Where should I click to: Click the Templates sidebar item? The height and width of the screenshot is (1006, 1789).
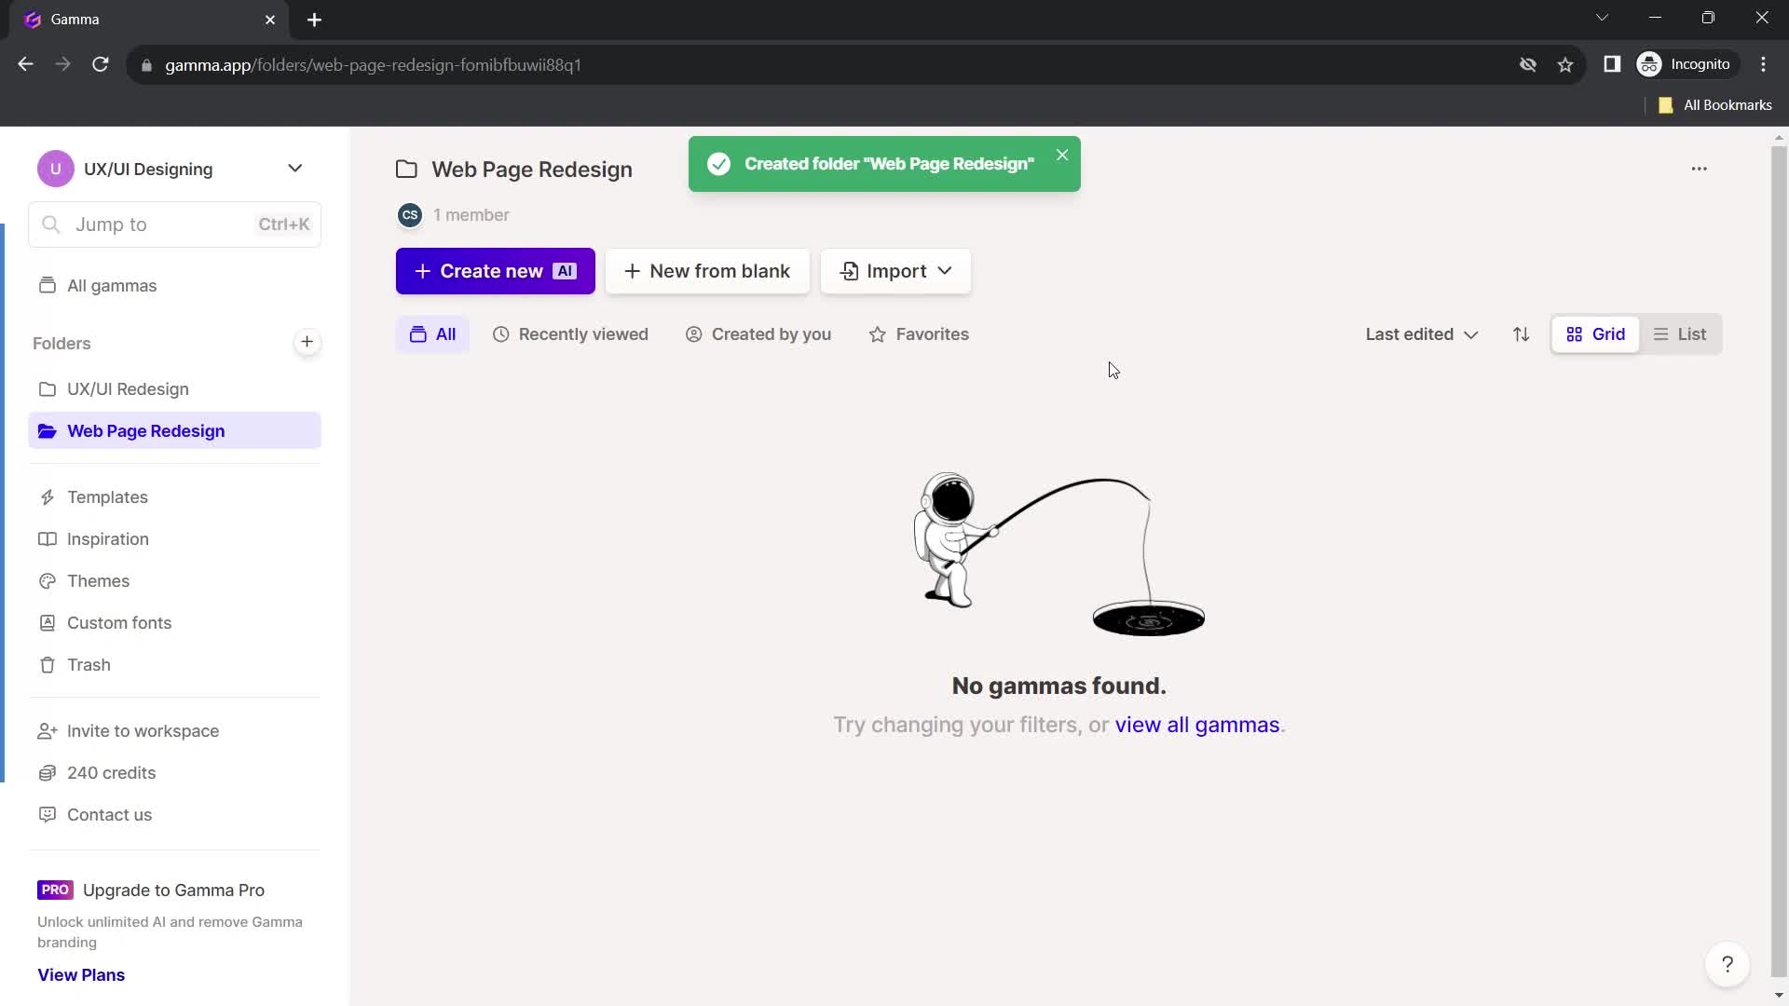tap(107, 496)
